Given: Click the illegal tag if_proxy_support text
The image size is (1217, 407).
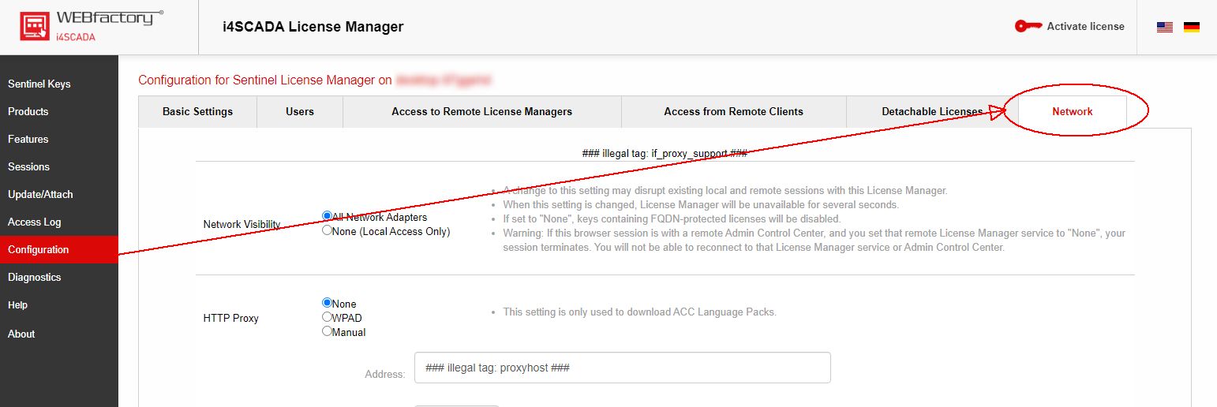Looking at the screenshot, I should 665,153.
